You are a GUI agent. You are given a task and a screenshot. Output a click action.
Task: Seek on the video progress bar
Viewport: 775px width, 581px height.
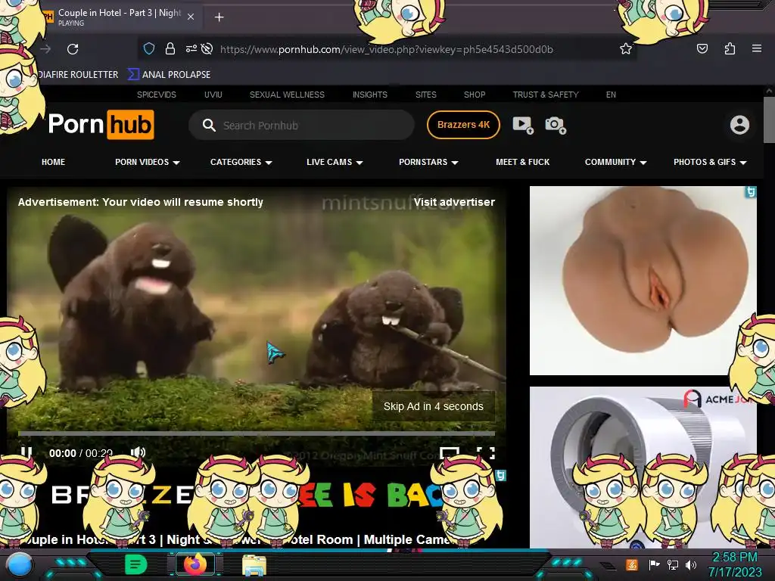256,433
